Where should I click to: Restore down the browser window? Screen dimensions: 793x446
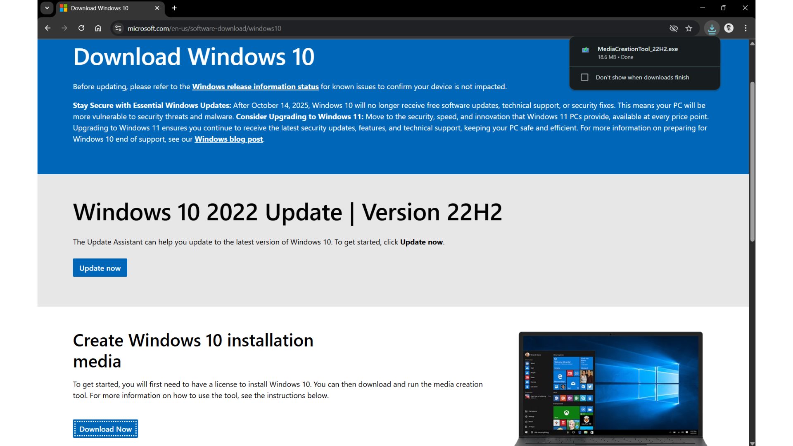(x=724, y=8)
